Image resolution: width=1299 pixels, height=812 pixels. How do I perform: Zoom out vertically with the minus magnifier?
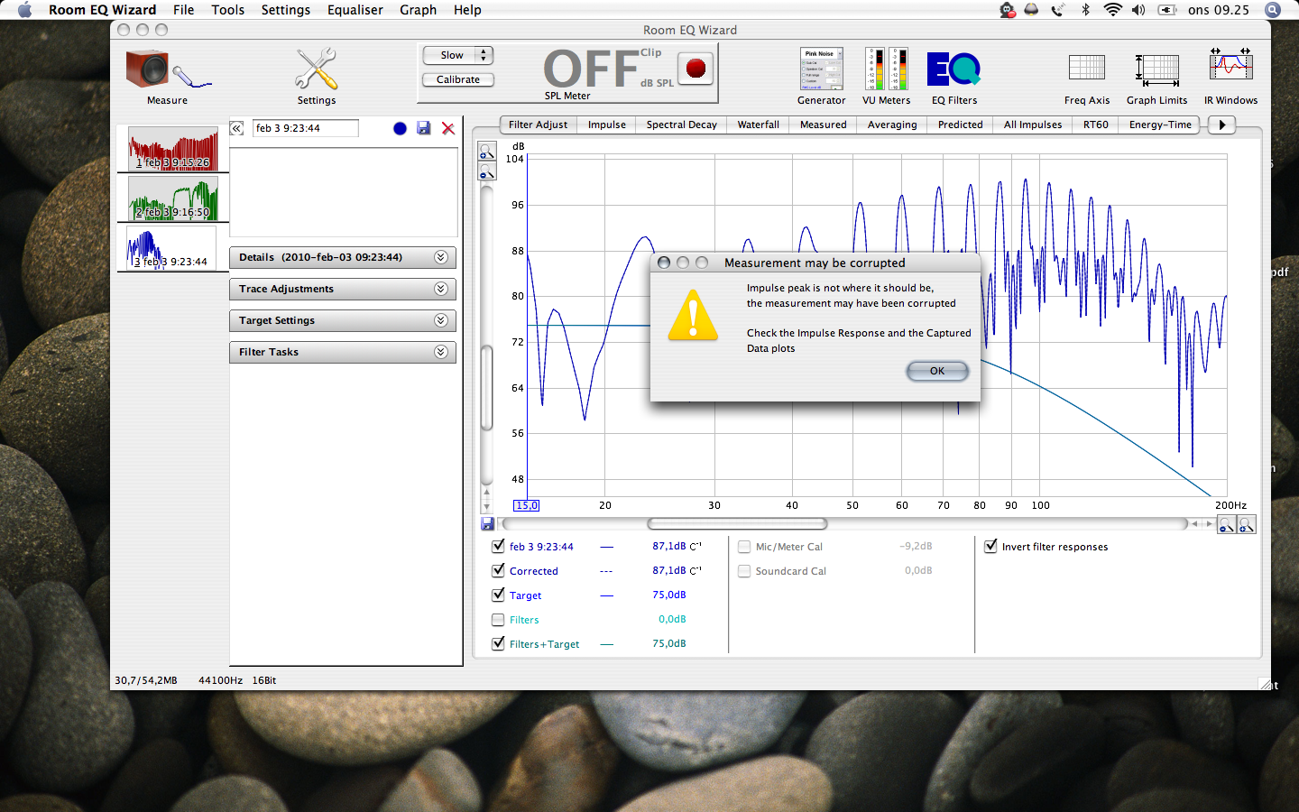tap(487, 171)
